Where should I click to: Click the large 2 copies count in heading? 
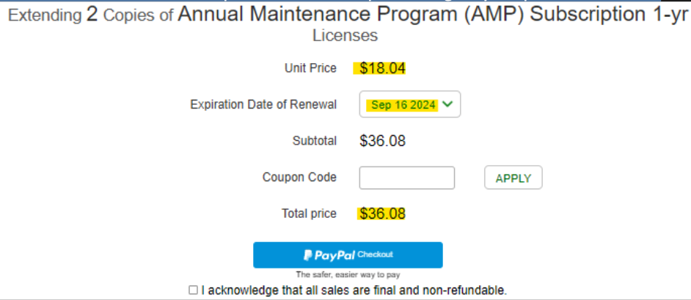tap(92, 15)
